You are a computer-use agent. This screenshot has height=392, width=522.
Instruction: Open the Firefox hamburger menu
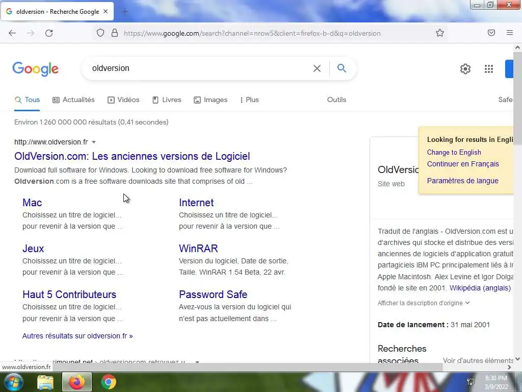point(509,33)
